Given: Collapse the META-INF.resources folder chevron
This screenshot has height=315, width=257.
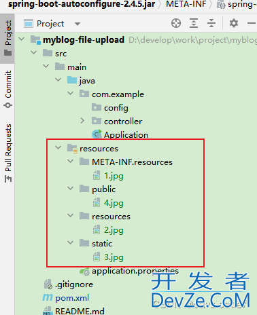Looking at the screenshot, I should [x=71, y=162].
